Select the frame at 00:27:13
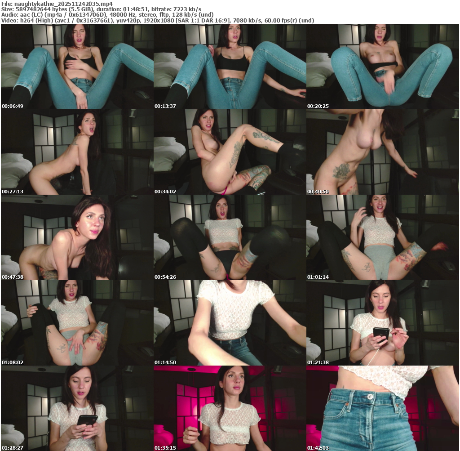The height and width of the screenshot is (451, 460). point(77,152)
